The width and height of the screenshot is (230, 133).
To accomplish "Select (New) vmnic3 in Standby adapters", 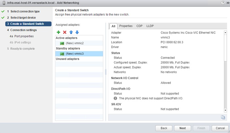I will (x=79, y=54).
